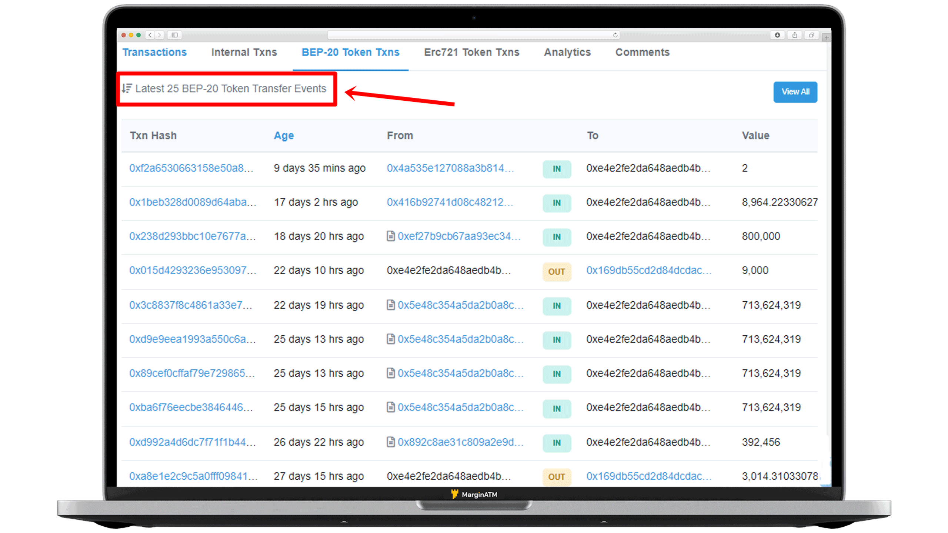Open from address 0x4a535e127088a3b814
The image size is (948, 533).
(450, 168)
